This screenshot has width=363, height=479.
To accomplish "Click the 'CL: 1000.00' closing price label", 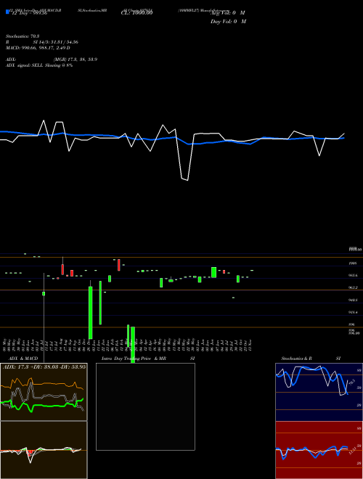I will tap(136, 13).
